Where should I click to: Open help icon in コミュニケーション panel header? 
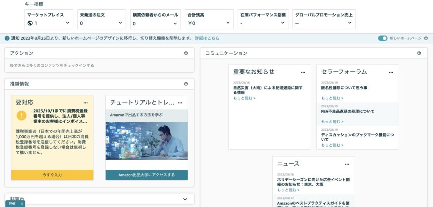[x=419, y=54]
